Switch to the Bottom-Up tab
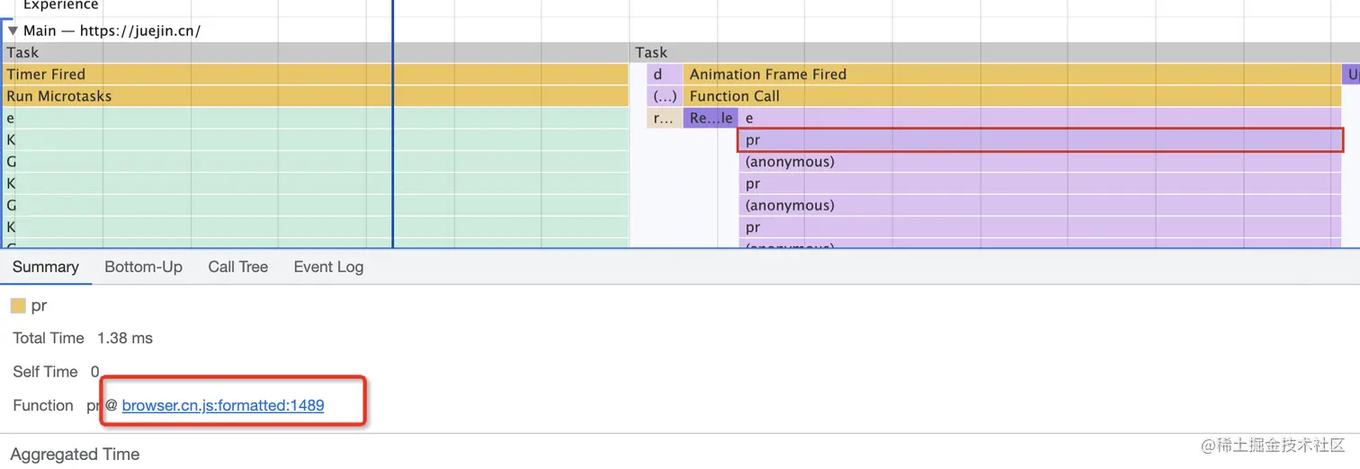This screenshot has height=469, width=1360. pyautogui.click(x=143, y=267)
